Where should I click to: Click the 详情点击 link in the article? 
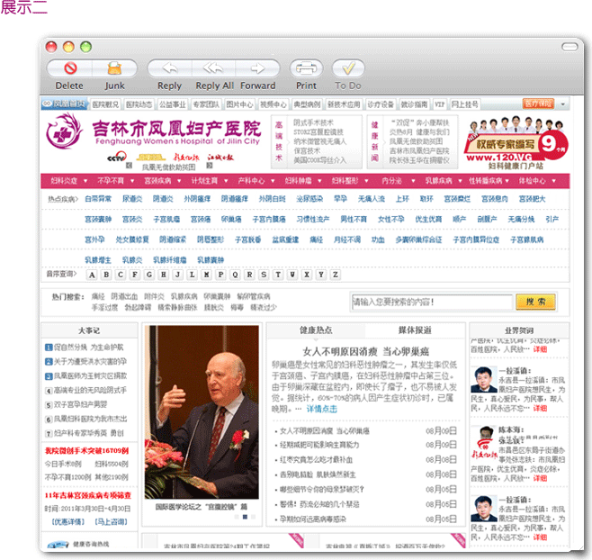point(322,409)
